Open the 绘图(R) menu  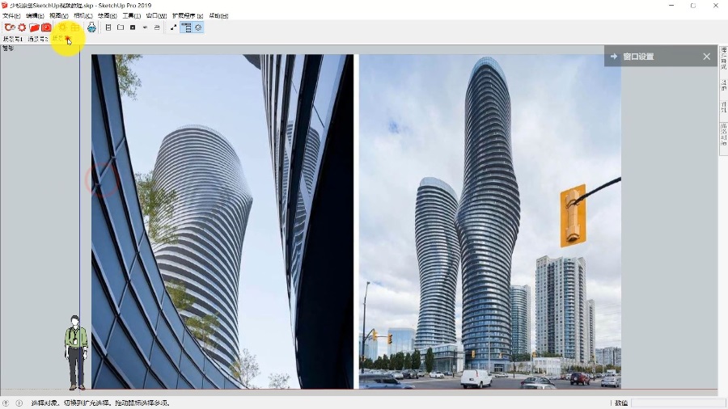(108, 16)
